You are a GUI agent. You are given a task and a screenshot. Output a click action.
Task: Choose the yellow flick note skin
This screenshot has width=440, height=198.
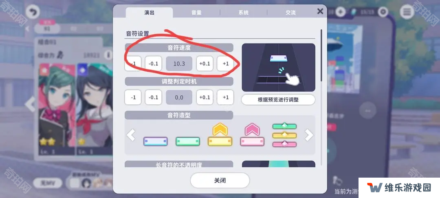click(220, 134)
